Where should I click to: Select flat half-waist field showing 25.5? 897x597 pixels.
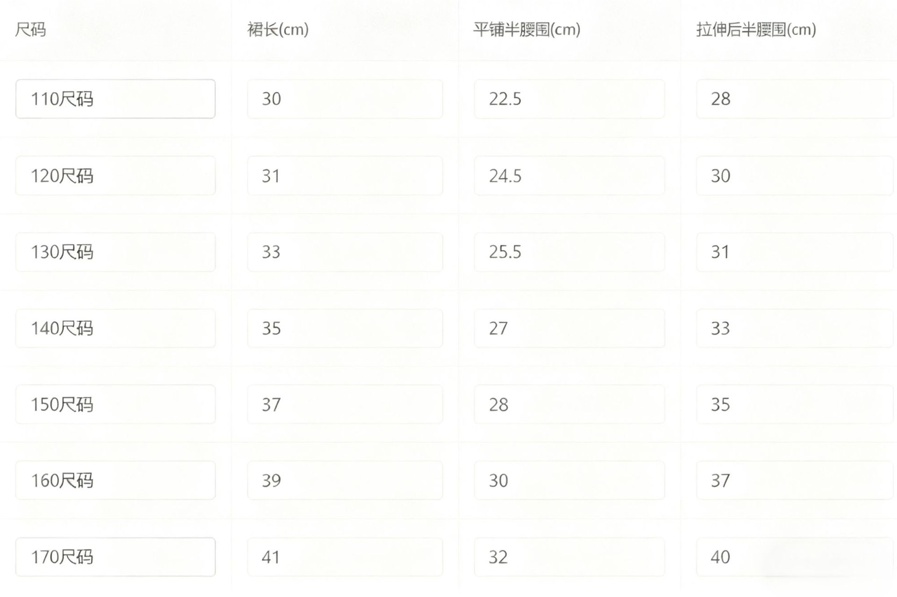pos(569,252)
